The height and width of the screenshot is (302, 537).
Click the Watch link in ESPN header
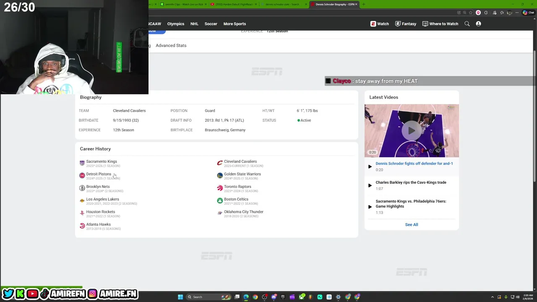tap(379, 24)
